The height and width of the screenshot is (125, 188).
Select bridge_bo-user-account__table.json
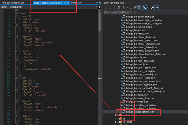tap(145, 91)
